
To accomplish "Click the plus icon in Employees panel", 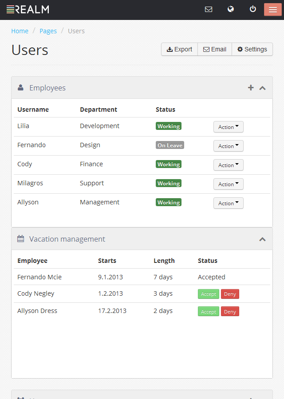I will pyautogui.click(x=251, y=88).
